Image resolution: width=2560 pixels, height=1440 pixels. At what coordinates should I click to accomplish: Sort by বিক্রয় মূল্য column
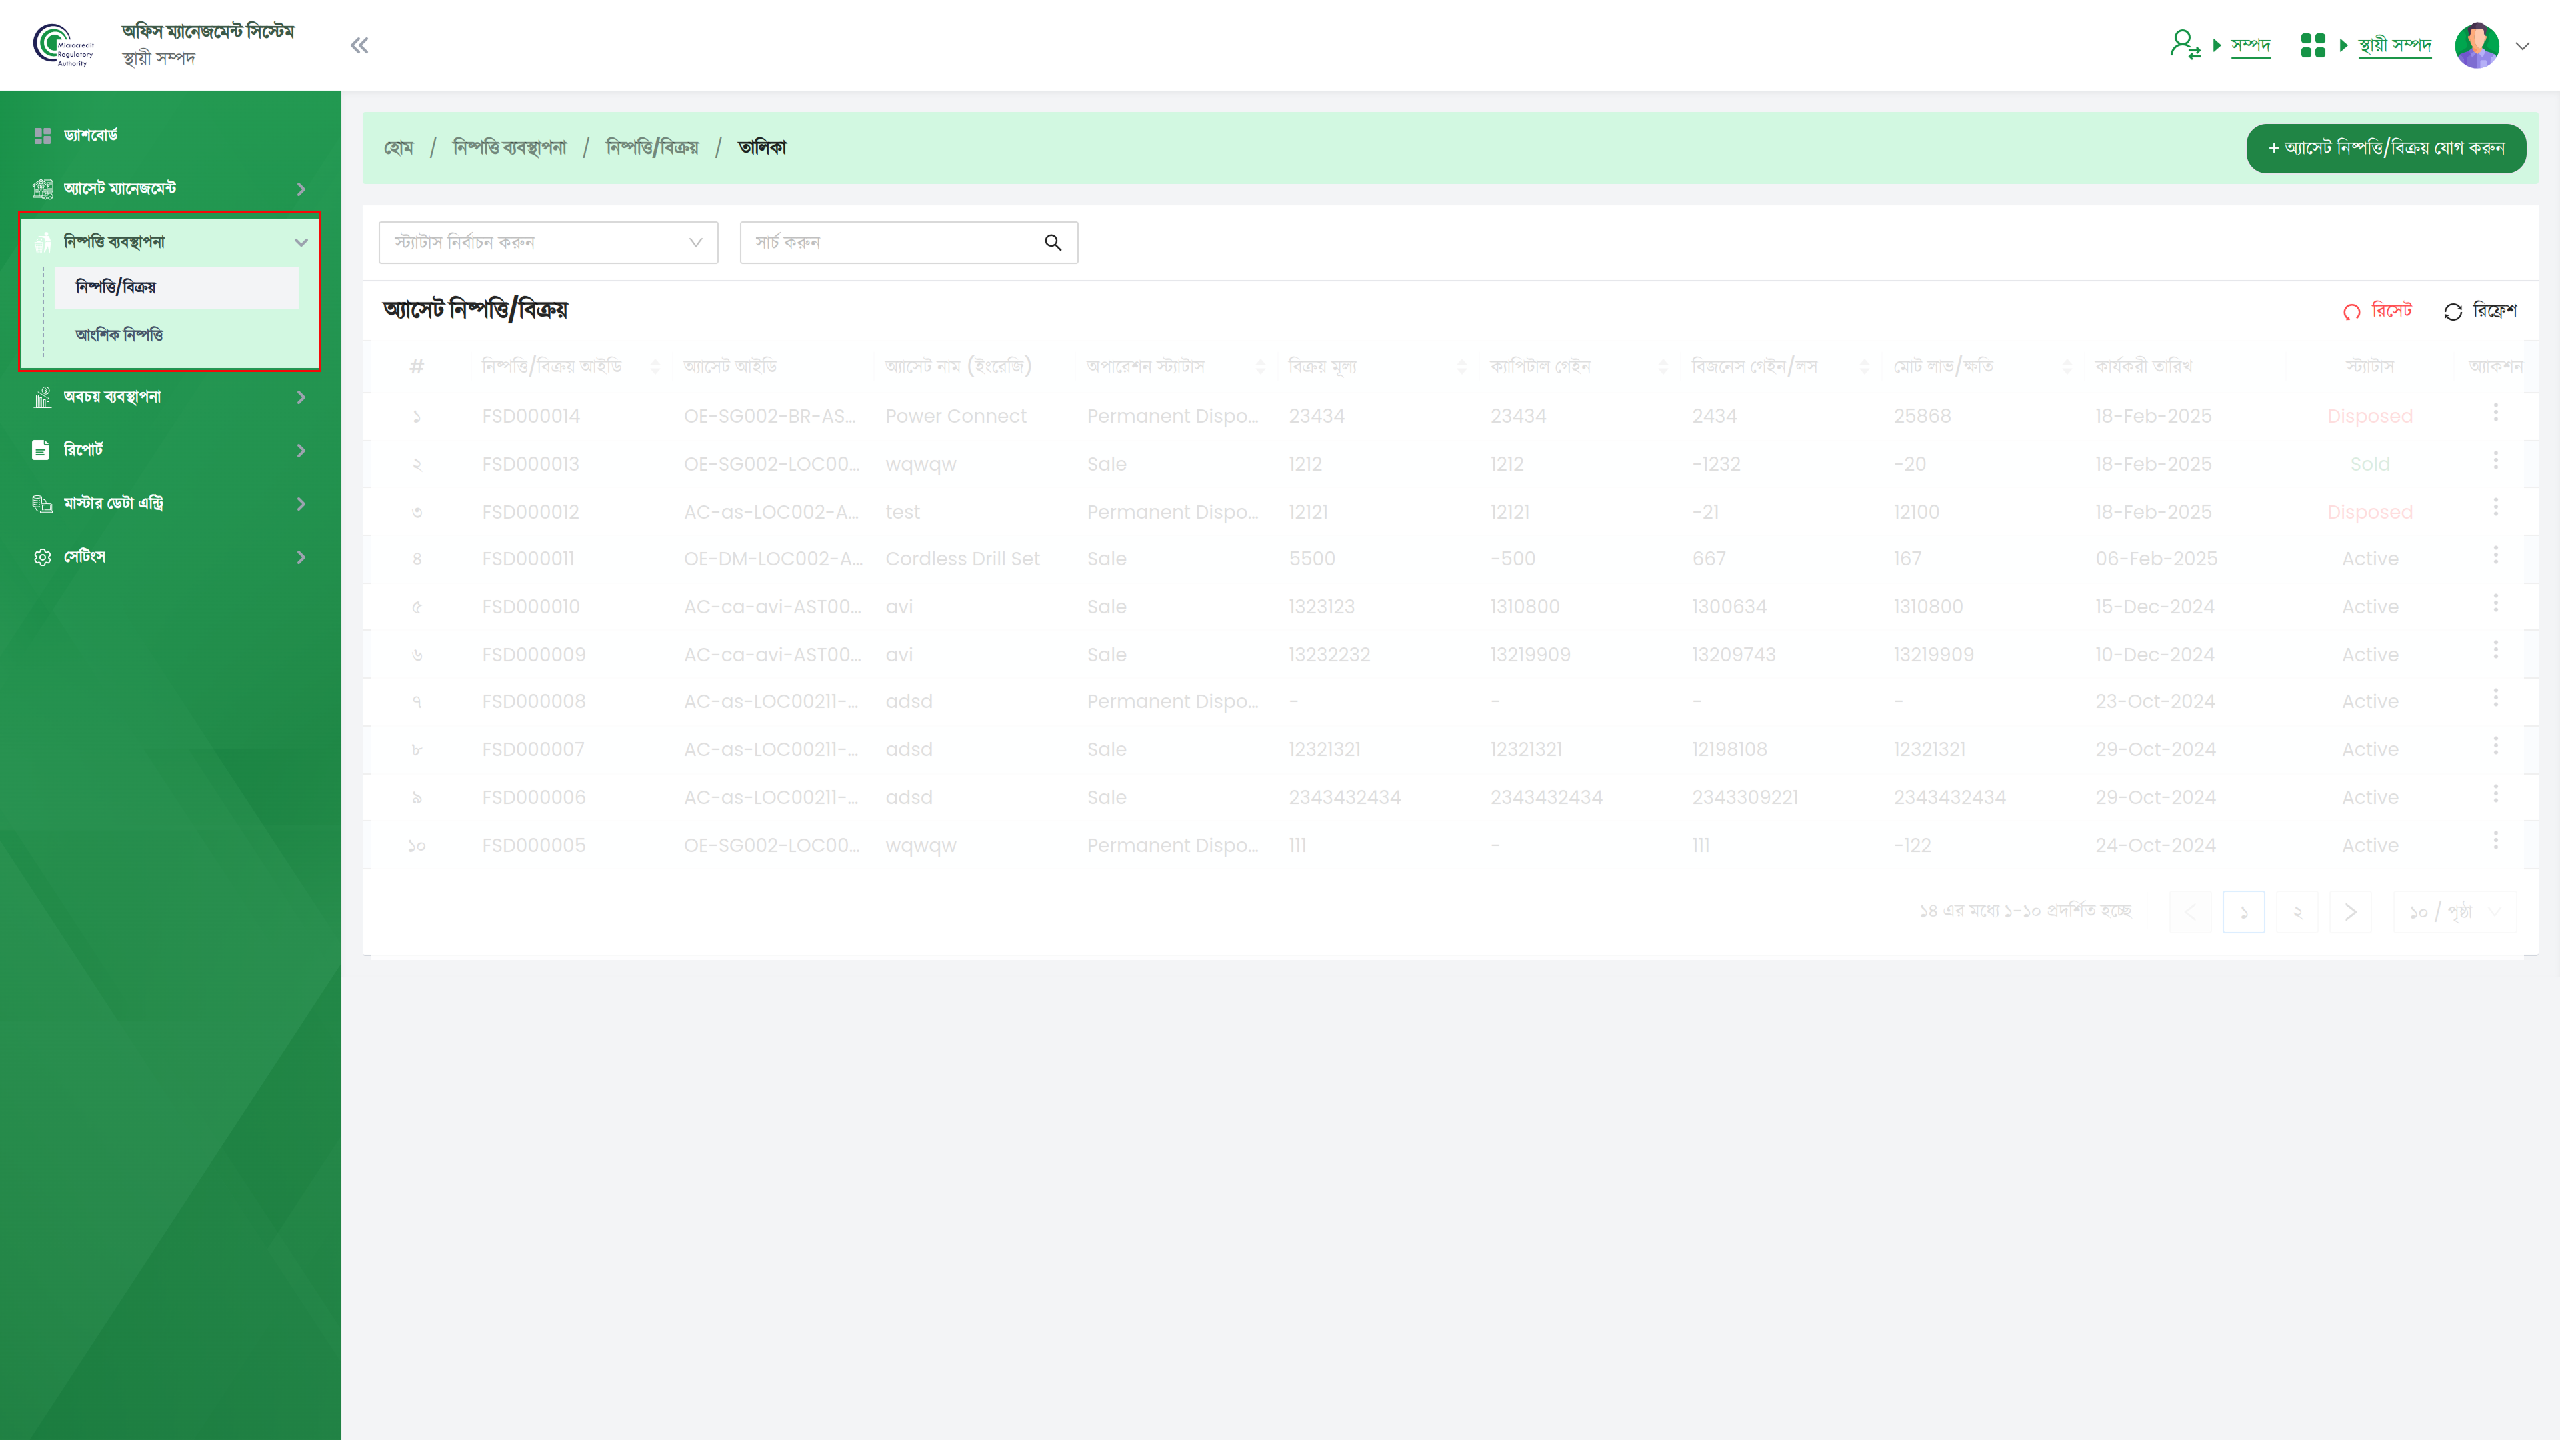(1462, 367)
